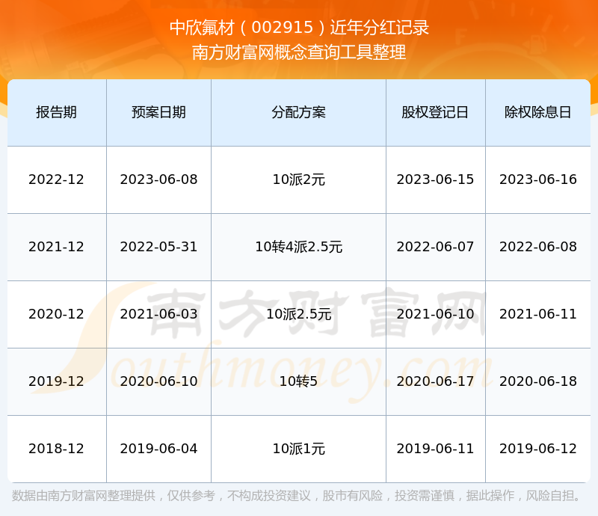Select the ex-dividend date 2019-06-12

tap(537, 449)
